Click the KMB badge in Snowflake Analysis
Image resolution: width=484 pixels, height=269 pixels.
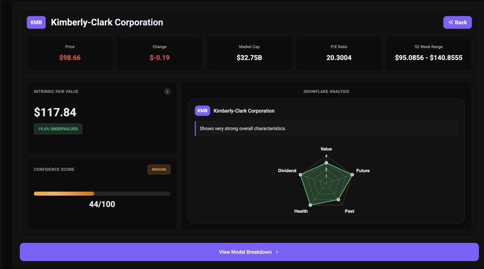[x=202, y=111]
